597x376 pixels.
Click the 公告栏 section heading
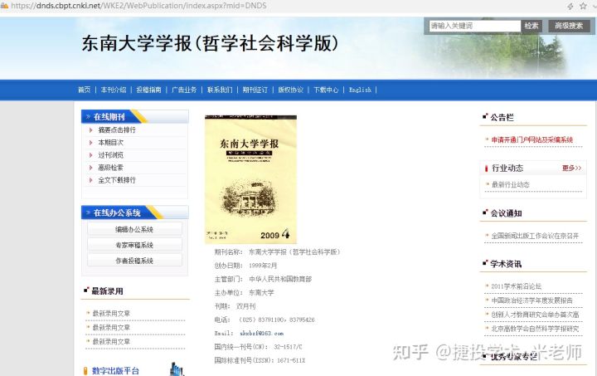(x=502, y=117)
